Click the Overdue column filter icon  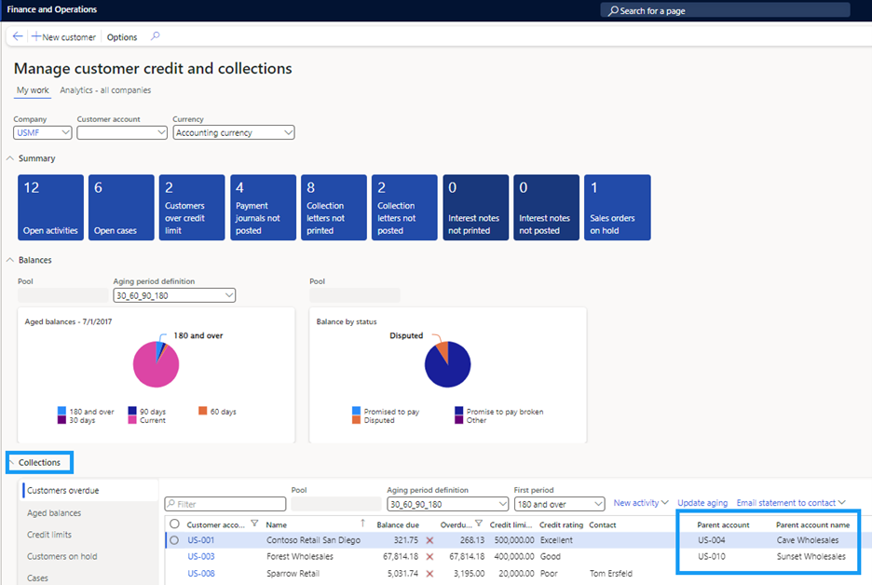coord(479,524)
